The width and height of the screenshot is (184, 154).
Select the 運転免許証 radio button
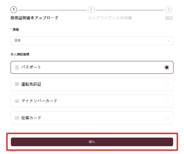click(167, 84)
